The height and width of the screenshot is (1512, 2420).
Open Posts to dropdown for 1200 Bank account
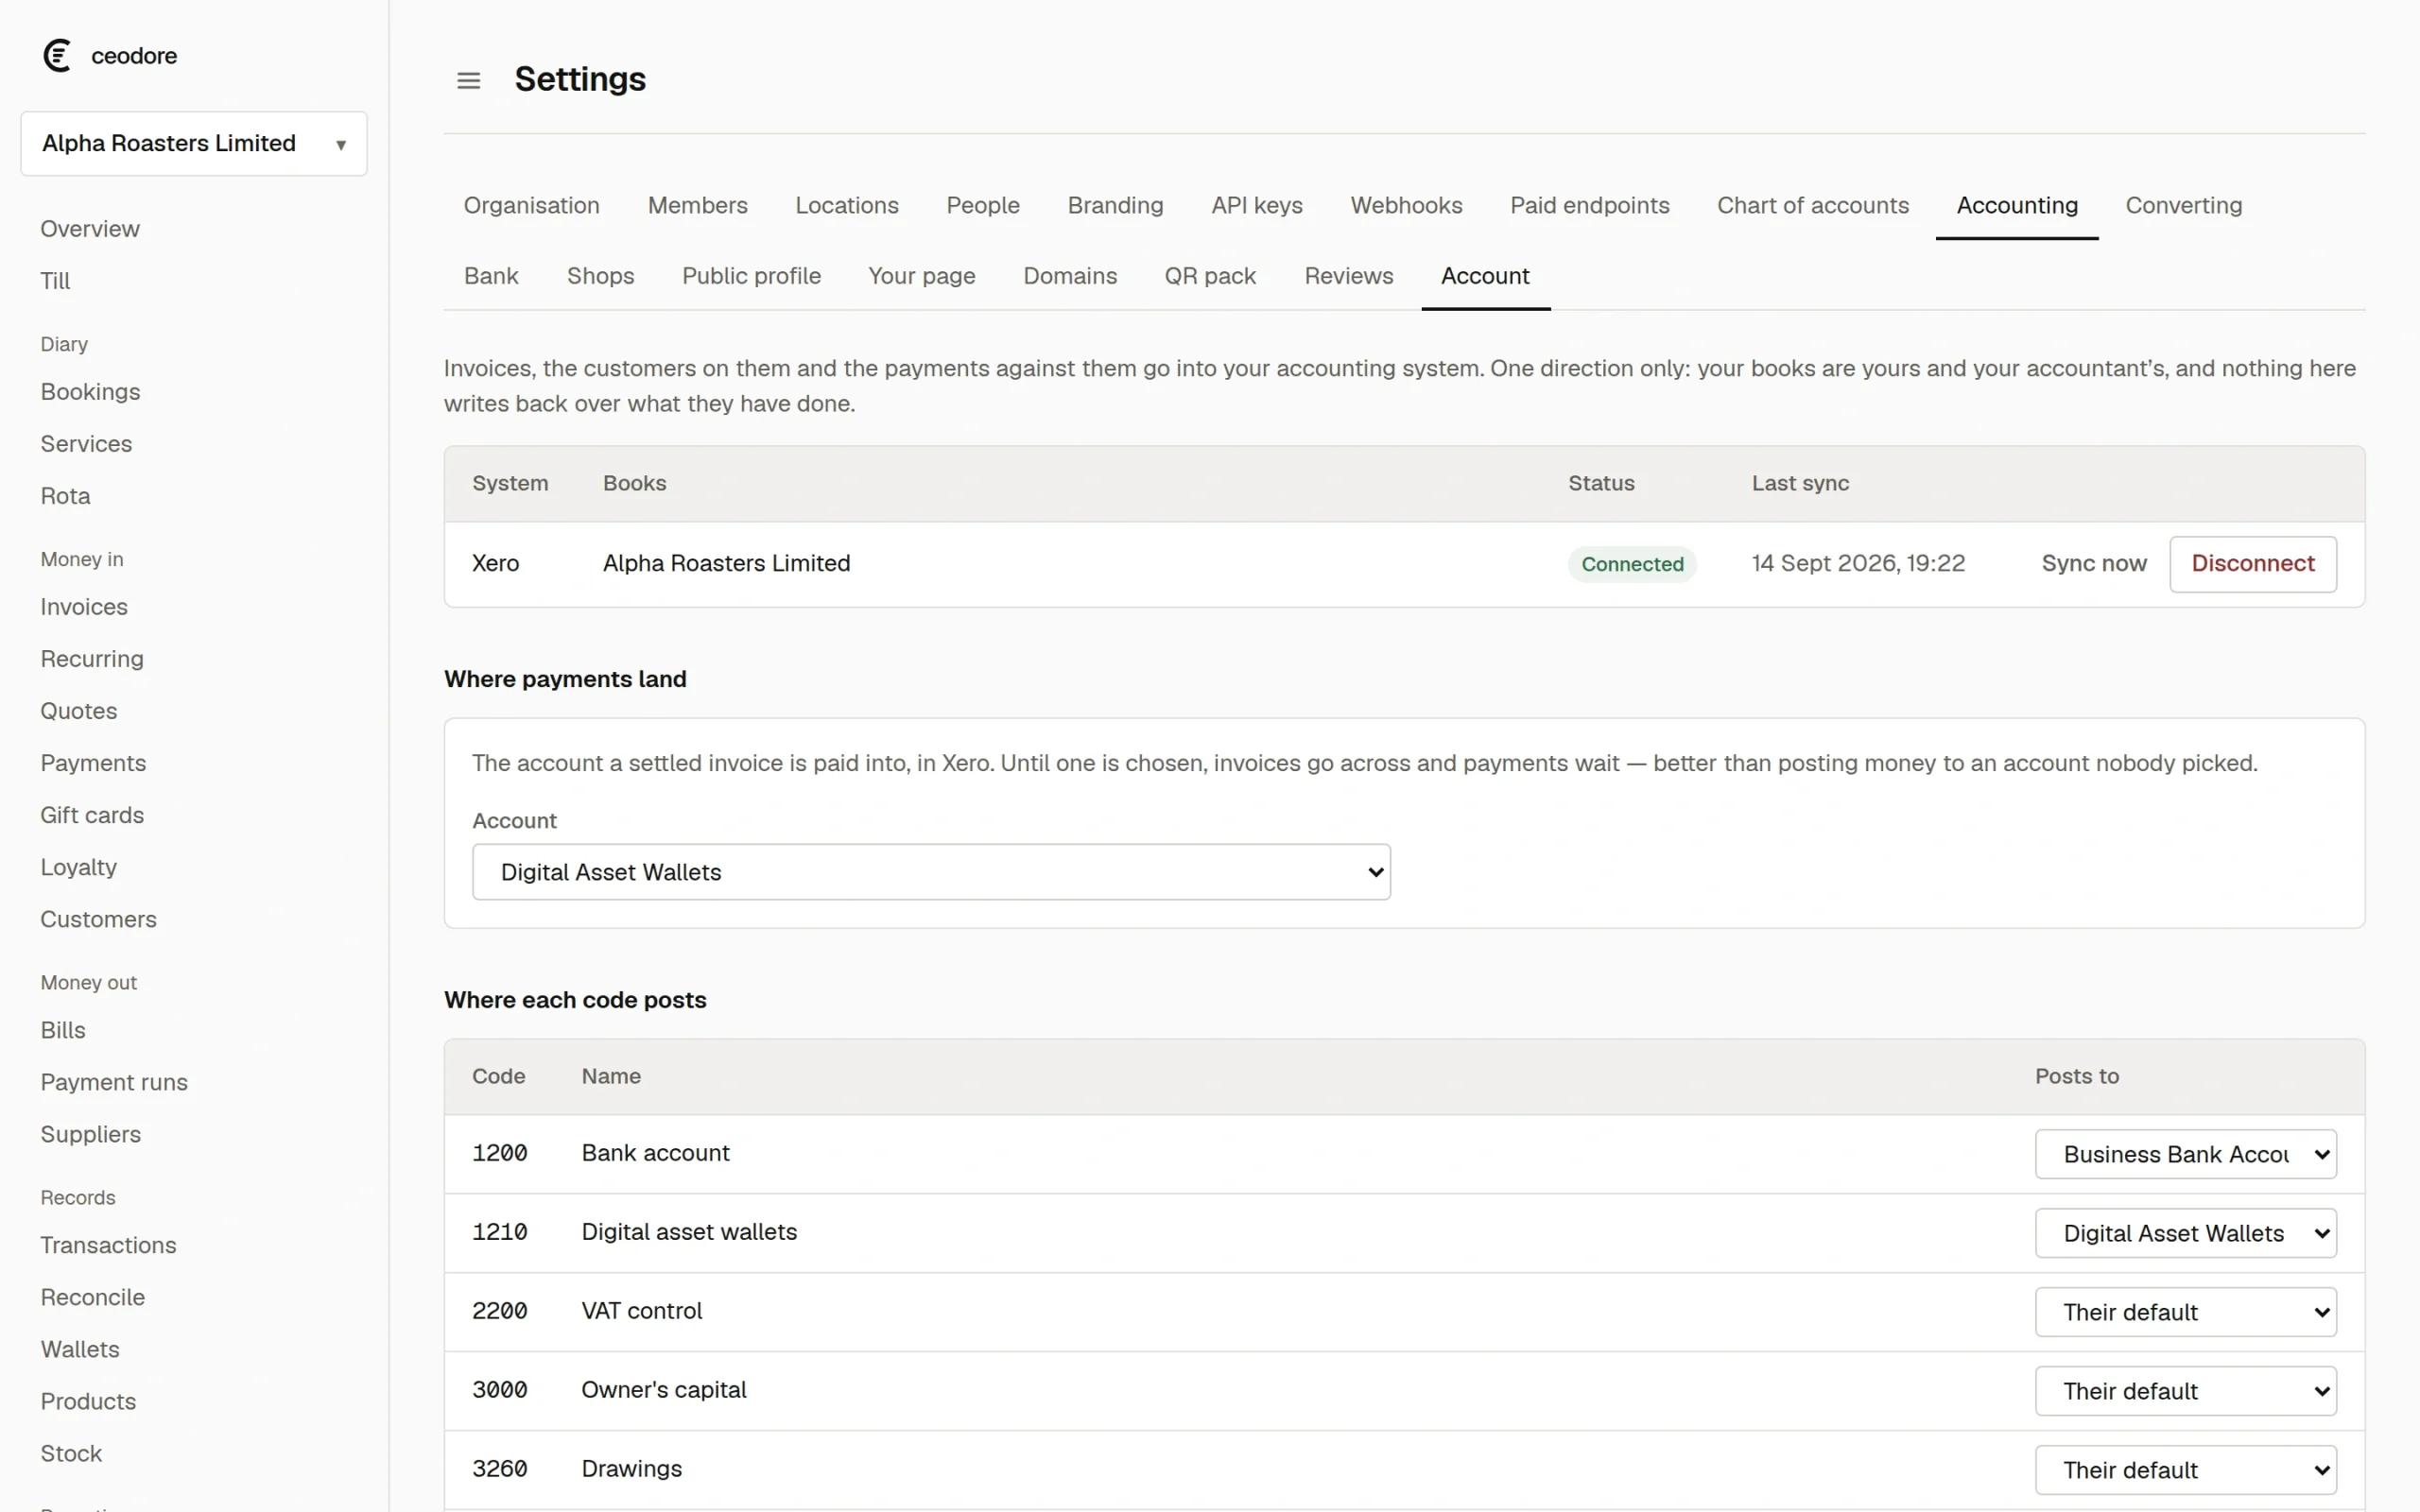pos(2185,1154)
